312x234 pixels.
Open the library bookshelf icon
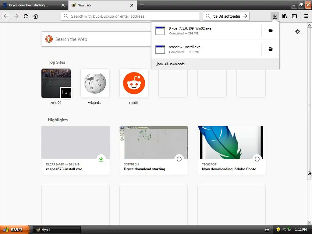click(x=285, y=16)
